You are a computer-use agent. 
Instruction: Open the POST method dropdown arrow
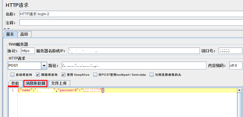[x=44, y=66]
